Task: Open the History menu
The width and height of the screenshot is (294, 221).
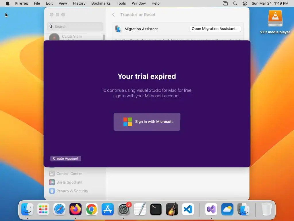Action: pos(79,3)
